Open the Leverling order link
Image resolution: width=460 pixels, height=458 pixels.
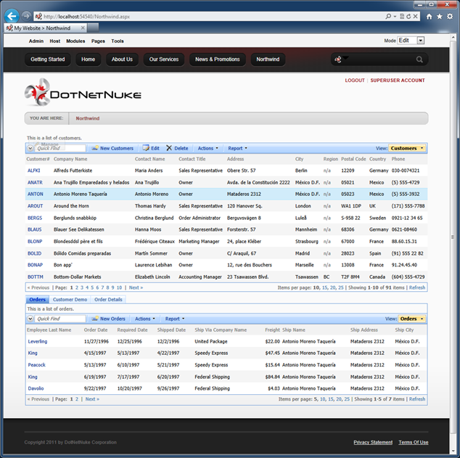point(38,342)
